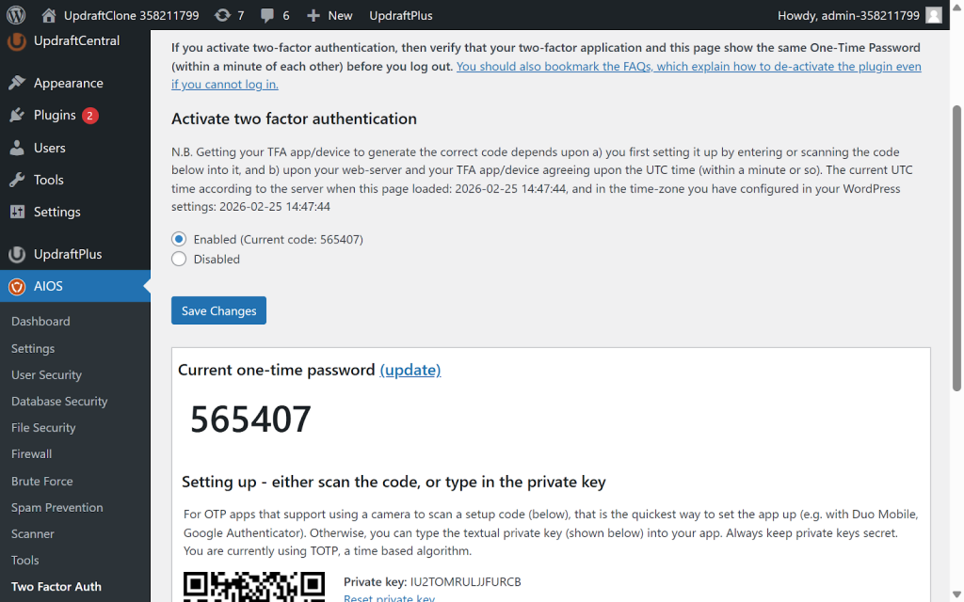Click the updates icon showing 7
Image resolution: width=964 pixels, height=602 pixels.
[222, 15]
